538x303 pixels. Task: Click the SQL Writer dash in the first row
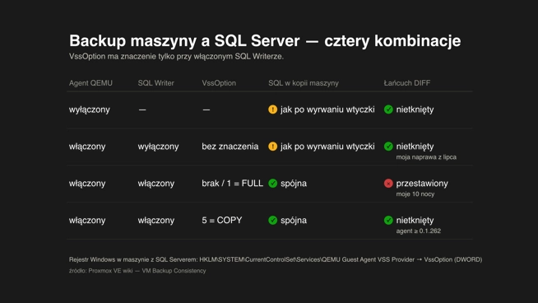(x=142, y=110)
